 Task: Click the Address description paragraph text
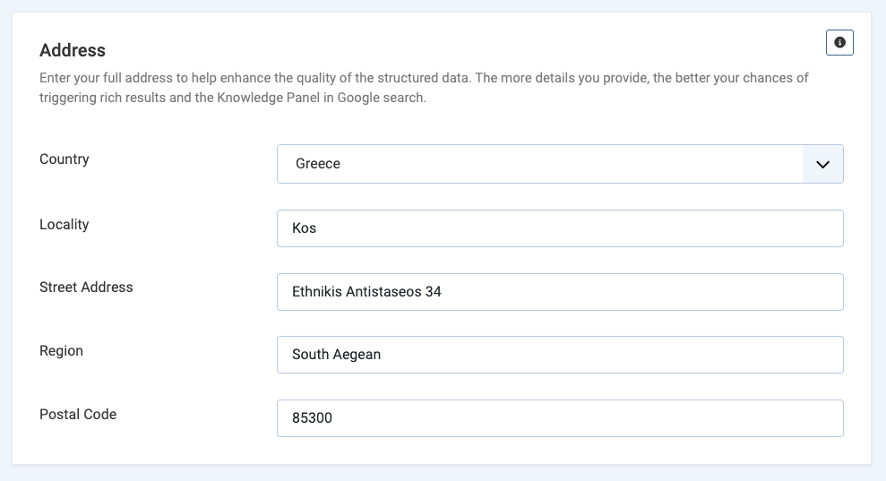coord(424,88)
